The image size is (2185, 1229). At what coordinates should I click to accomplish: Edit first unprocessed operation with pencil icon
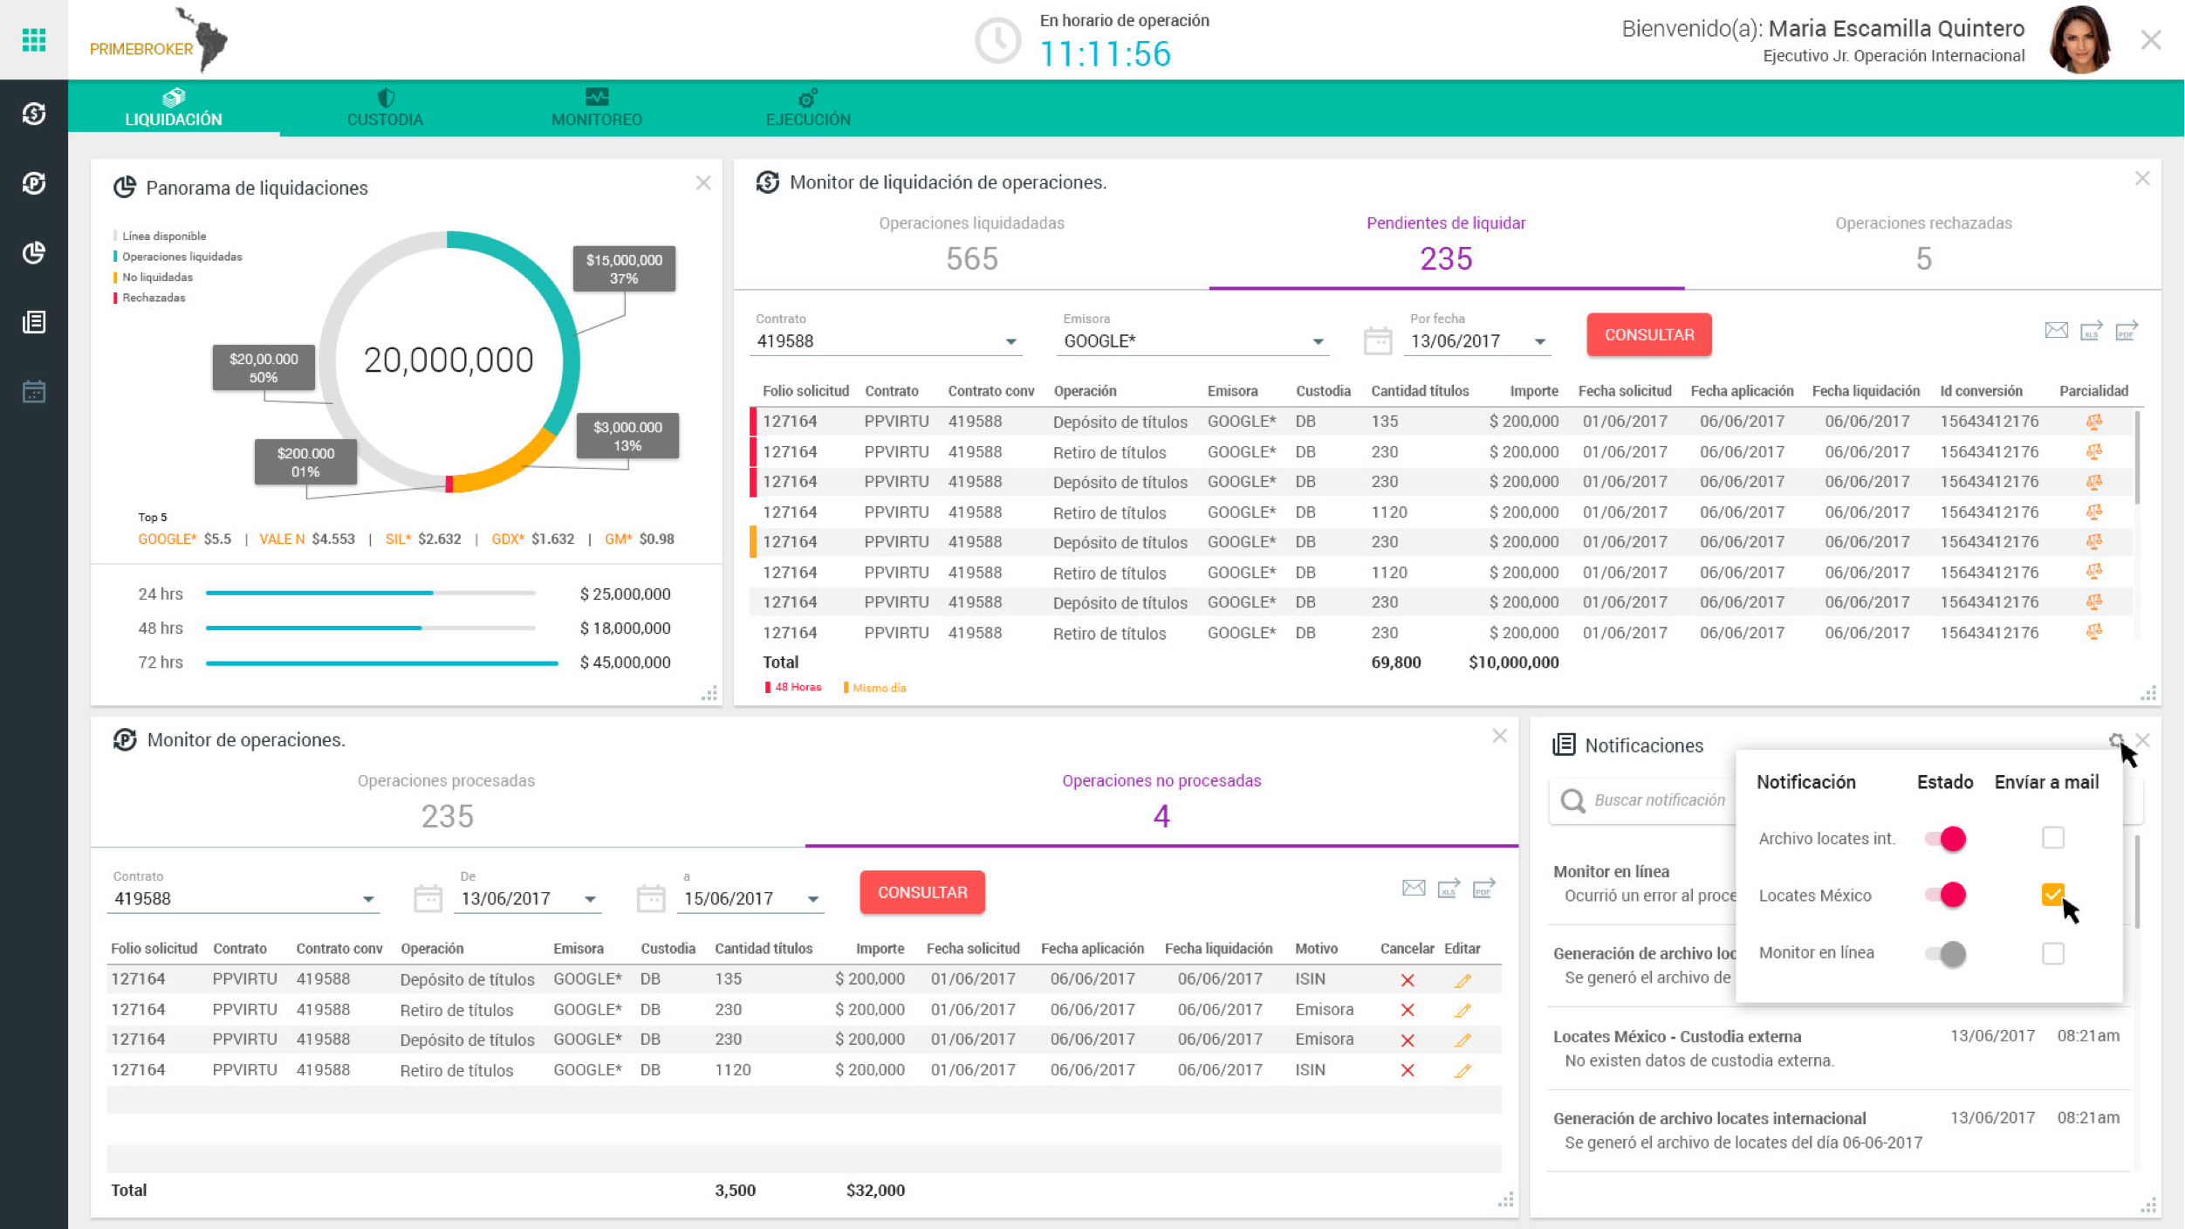(1463, 980)
